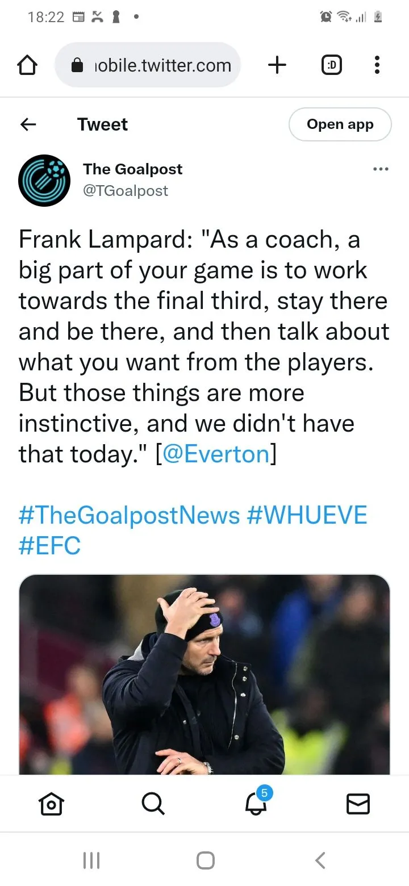Tap the Android recent apps button

pyautogui.click(x=91, y=860)
